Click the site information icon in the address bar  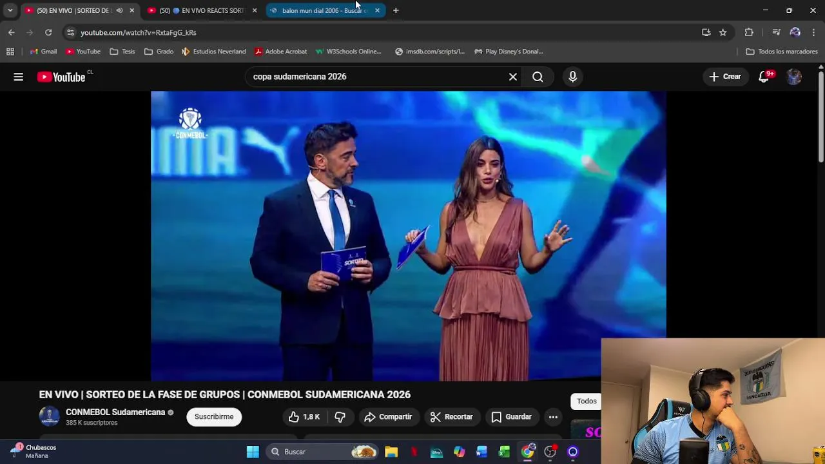pos(70,32)
